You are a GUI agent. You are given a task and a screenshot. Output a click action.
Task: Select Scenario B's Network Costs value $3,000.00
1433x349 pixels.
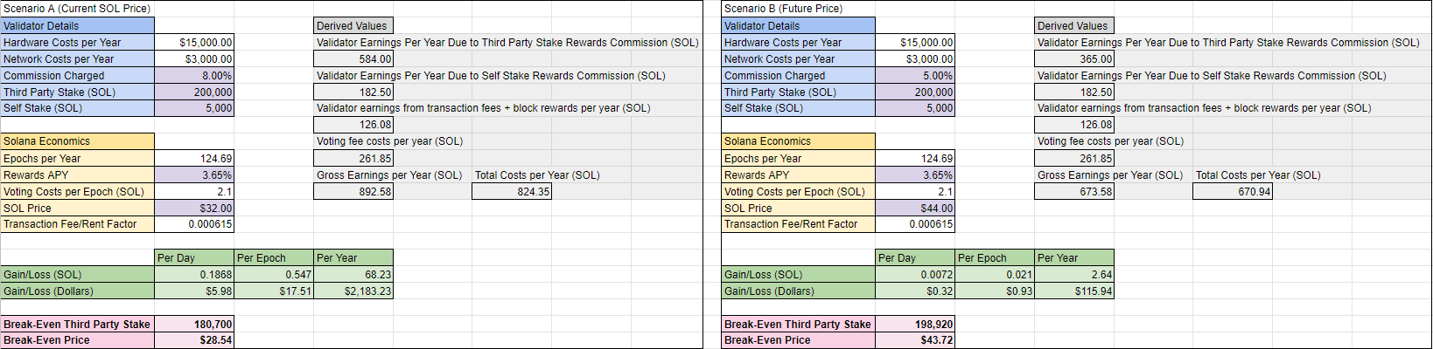click(x=915, y=59)
